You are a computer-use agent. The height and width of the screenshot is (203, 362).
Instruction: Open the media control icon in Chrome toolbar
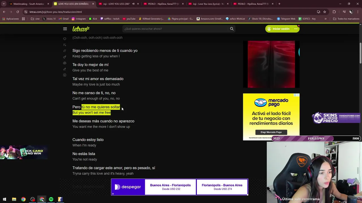coord(344,12)
